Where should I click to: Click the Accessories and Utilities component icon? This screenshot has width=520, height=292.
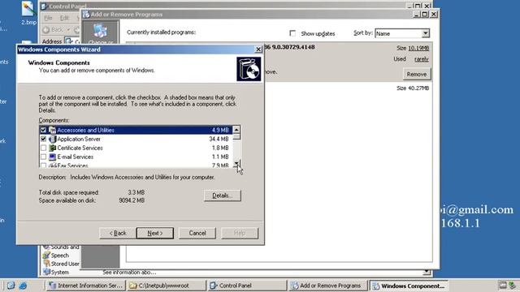coord(52,130)
